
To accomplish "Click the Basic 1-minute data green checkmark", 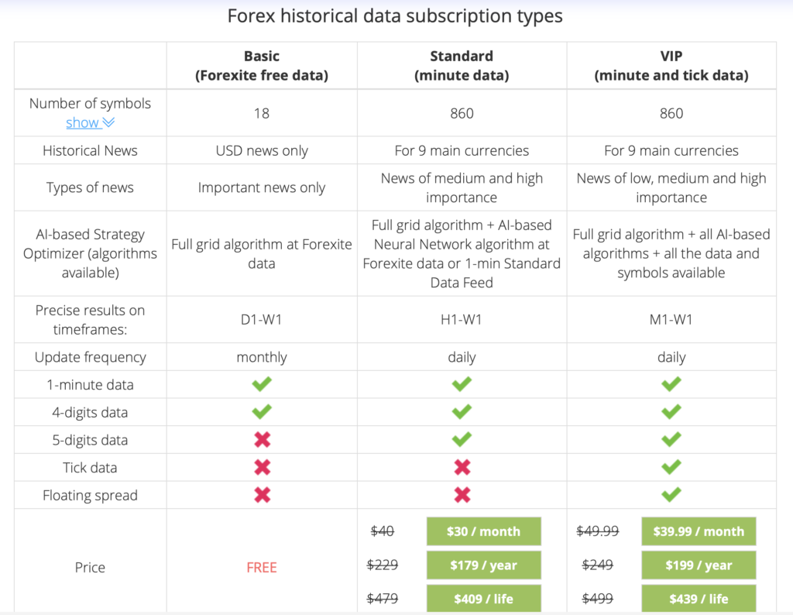I will click(262, 384).
